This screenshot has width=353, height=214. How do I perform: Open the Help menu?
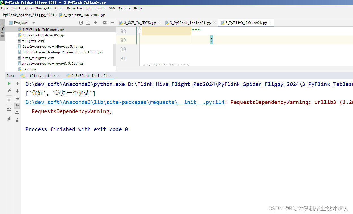coord(138,8)
